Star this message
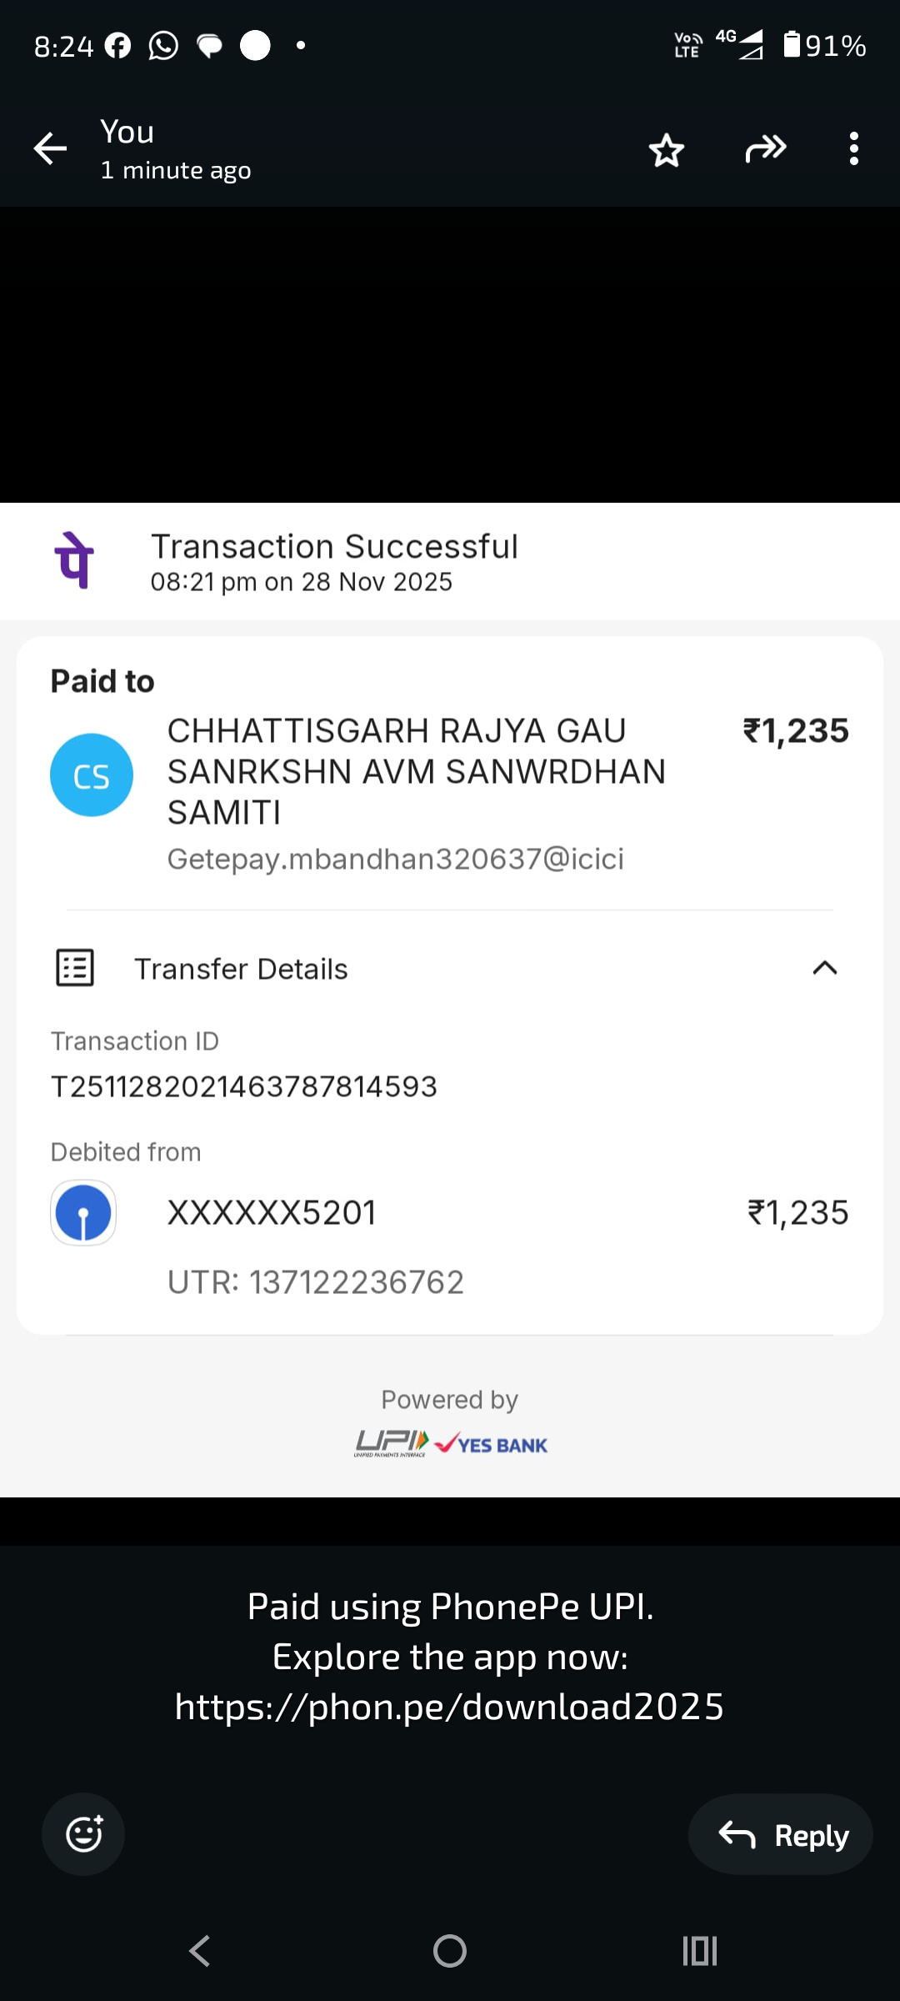Screen dimensions: 900x2001 666,150
